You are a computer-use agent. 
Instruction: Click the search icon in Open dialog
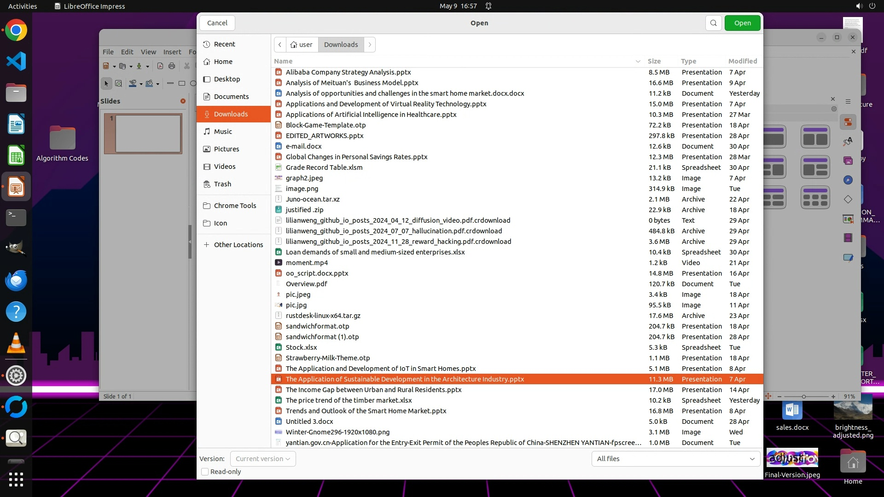pos(713,23)
